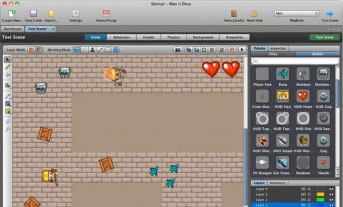This screenshot has width=343, height=207.
Task: Enable the blue square Working Mode button
Action: click(x=116, y=50)
